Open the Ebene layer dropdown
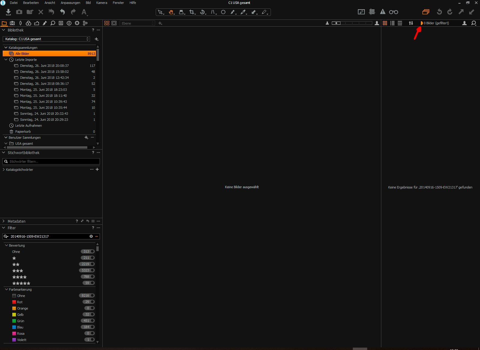 coord(137,23)
